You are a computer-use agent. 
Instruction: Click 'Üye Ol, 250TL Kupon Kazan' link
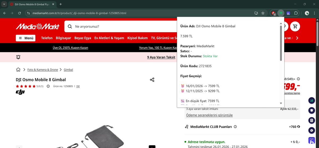(x=70, y=48)
